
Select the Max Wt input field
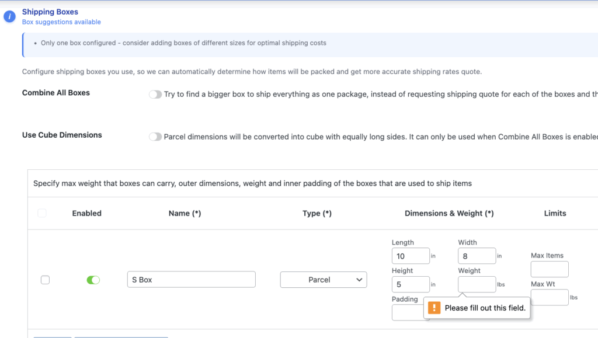click(x=549, y=297)
